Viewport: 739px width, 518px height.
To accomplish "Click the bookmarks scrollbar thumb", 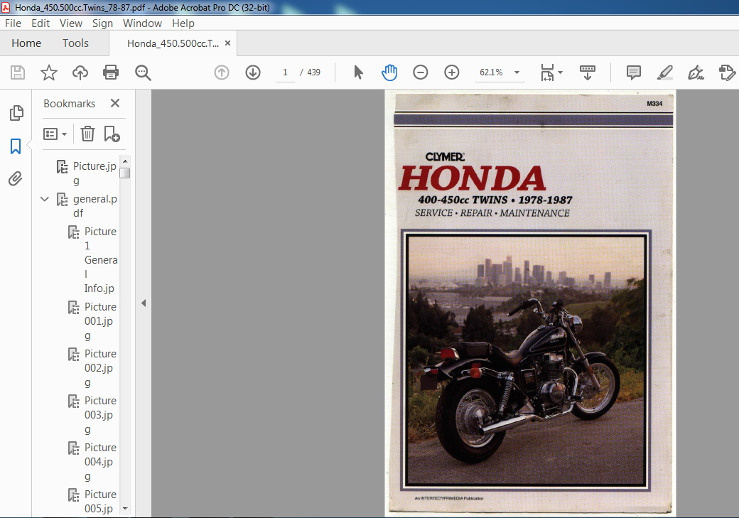I will coord(125,173).
